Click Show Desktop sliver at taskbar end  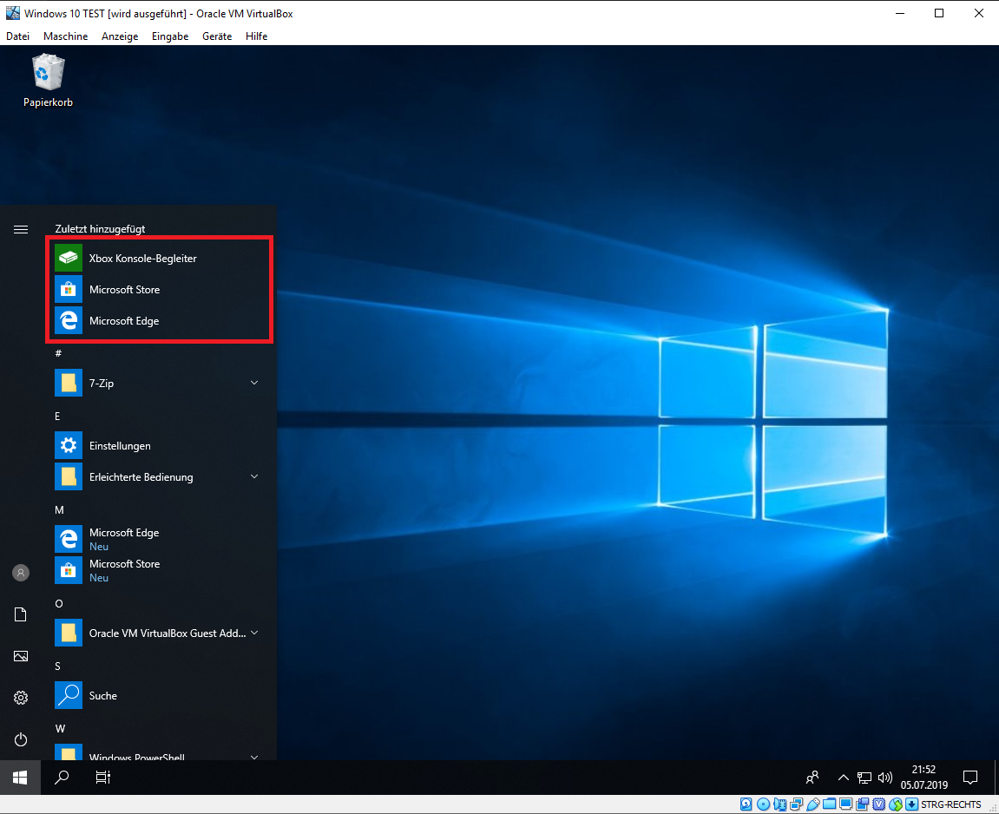tap(996, 777)
